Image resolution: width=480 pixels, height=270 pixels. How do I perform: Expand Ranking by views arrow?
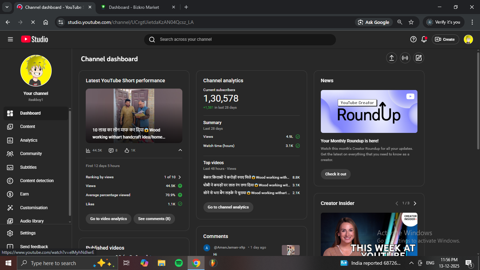[x=180, y=177]
